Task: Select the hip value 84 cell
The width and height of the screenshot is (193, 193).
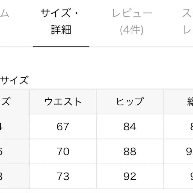Action: pyautogui.click(x=130, y=127)
